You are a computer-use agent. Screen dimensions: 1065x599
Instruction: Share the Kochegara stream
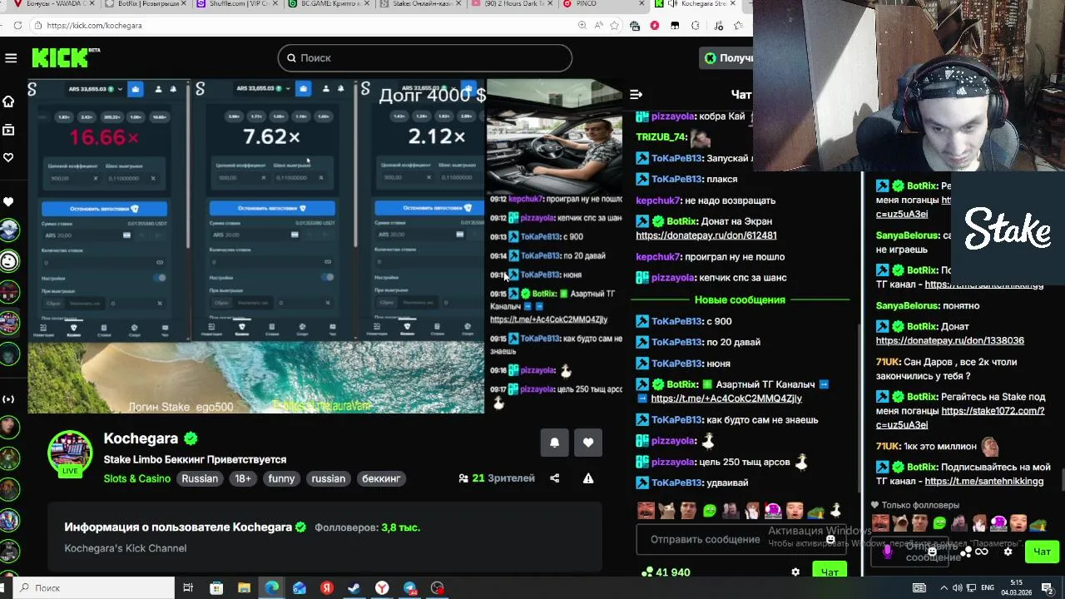554,478
